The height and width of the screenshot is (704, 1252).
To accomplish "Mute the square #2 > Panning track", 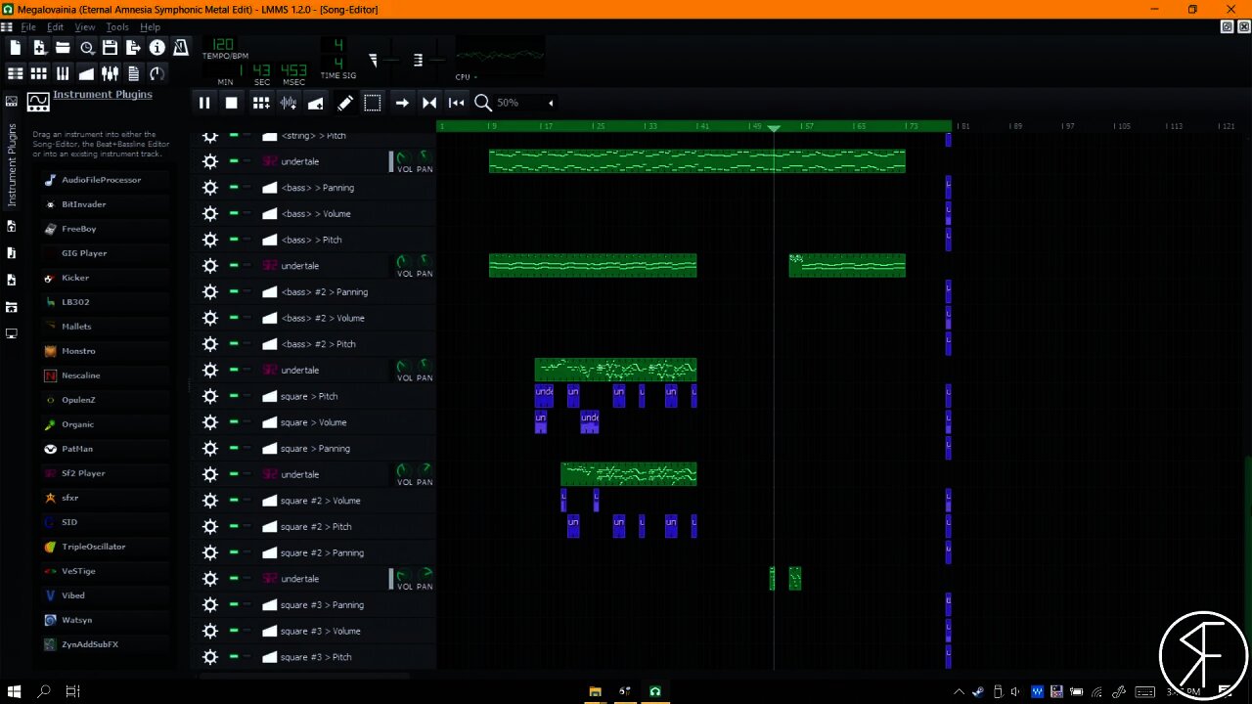I will [x=234, y=552].
